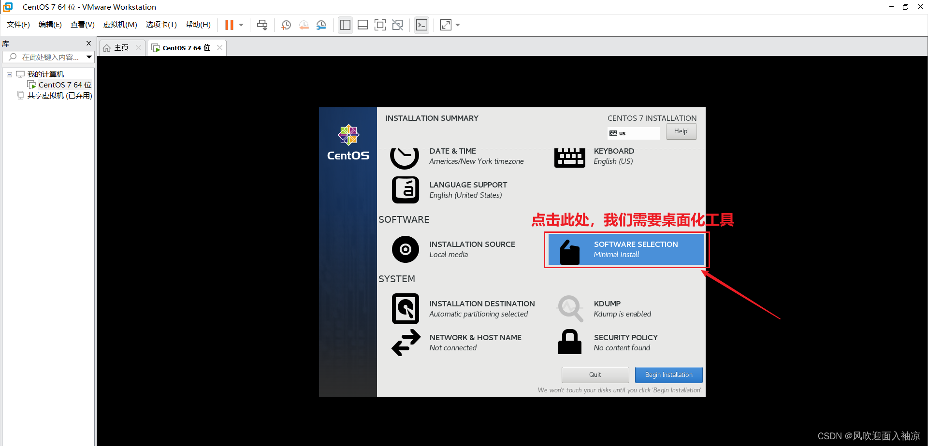Click LANGUAGE SUPPORT label
Viewport: 928px width, 446px height.
tap(468, 185)
